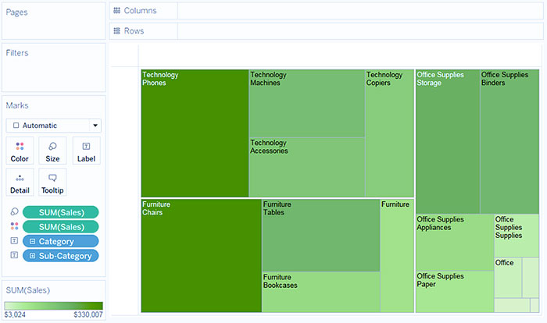Click the $330,007 legend maximum value
Image resolution: width=547 pixels, height=323 pixels.
88,314
